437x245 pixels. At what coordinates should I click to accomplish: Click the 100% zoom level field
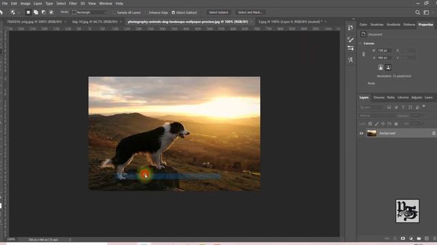[x=11, y=240]
